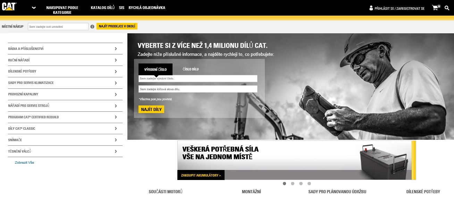Select the first carousel dot
Viewport: 454px width, 214px height.
coord(284,183)
